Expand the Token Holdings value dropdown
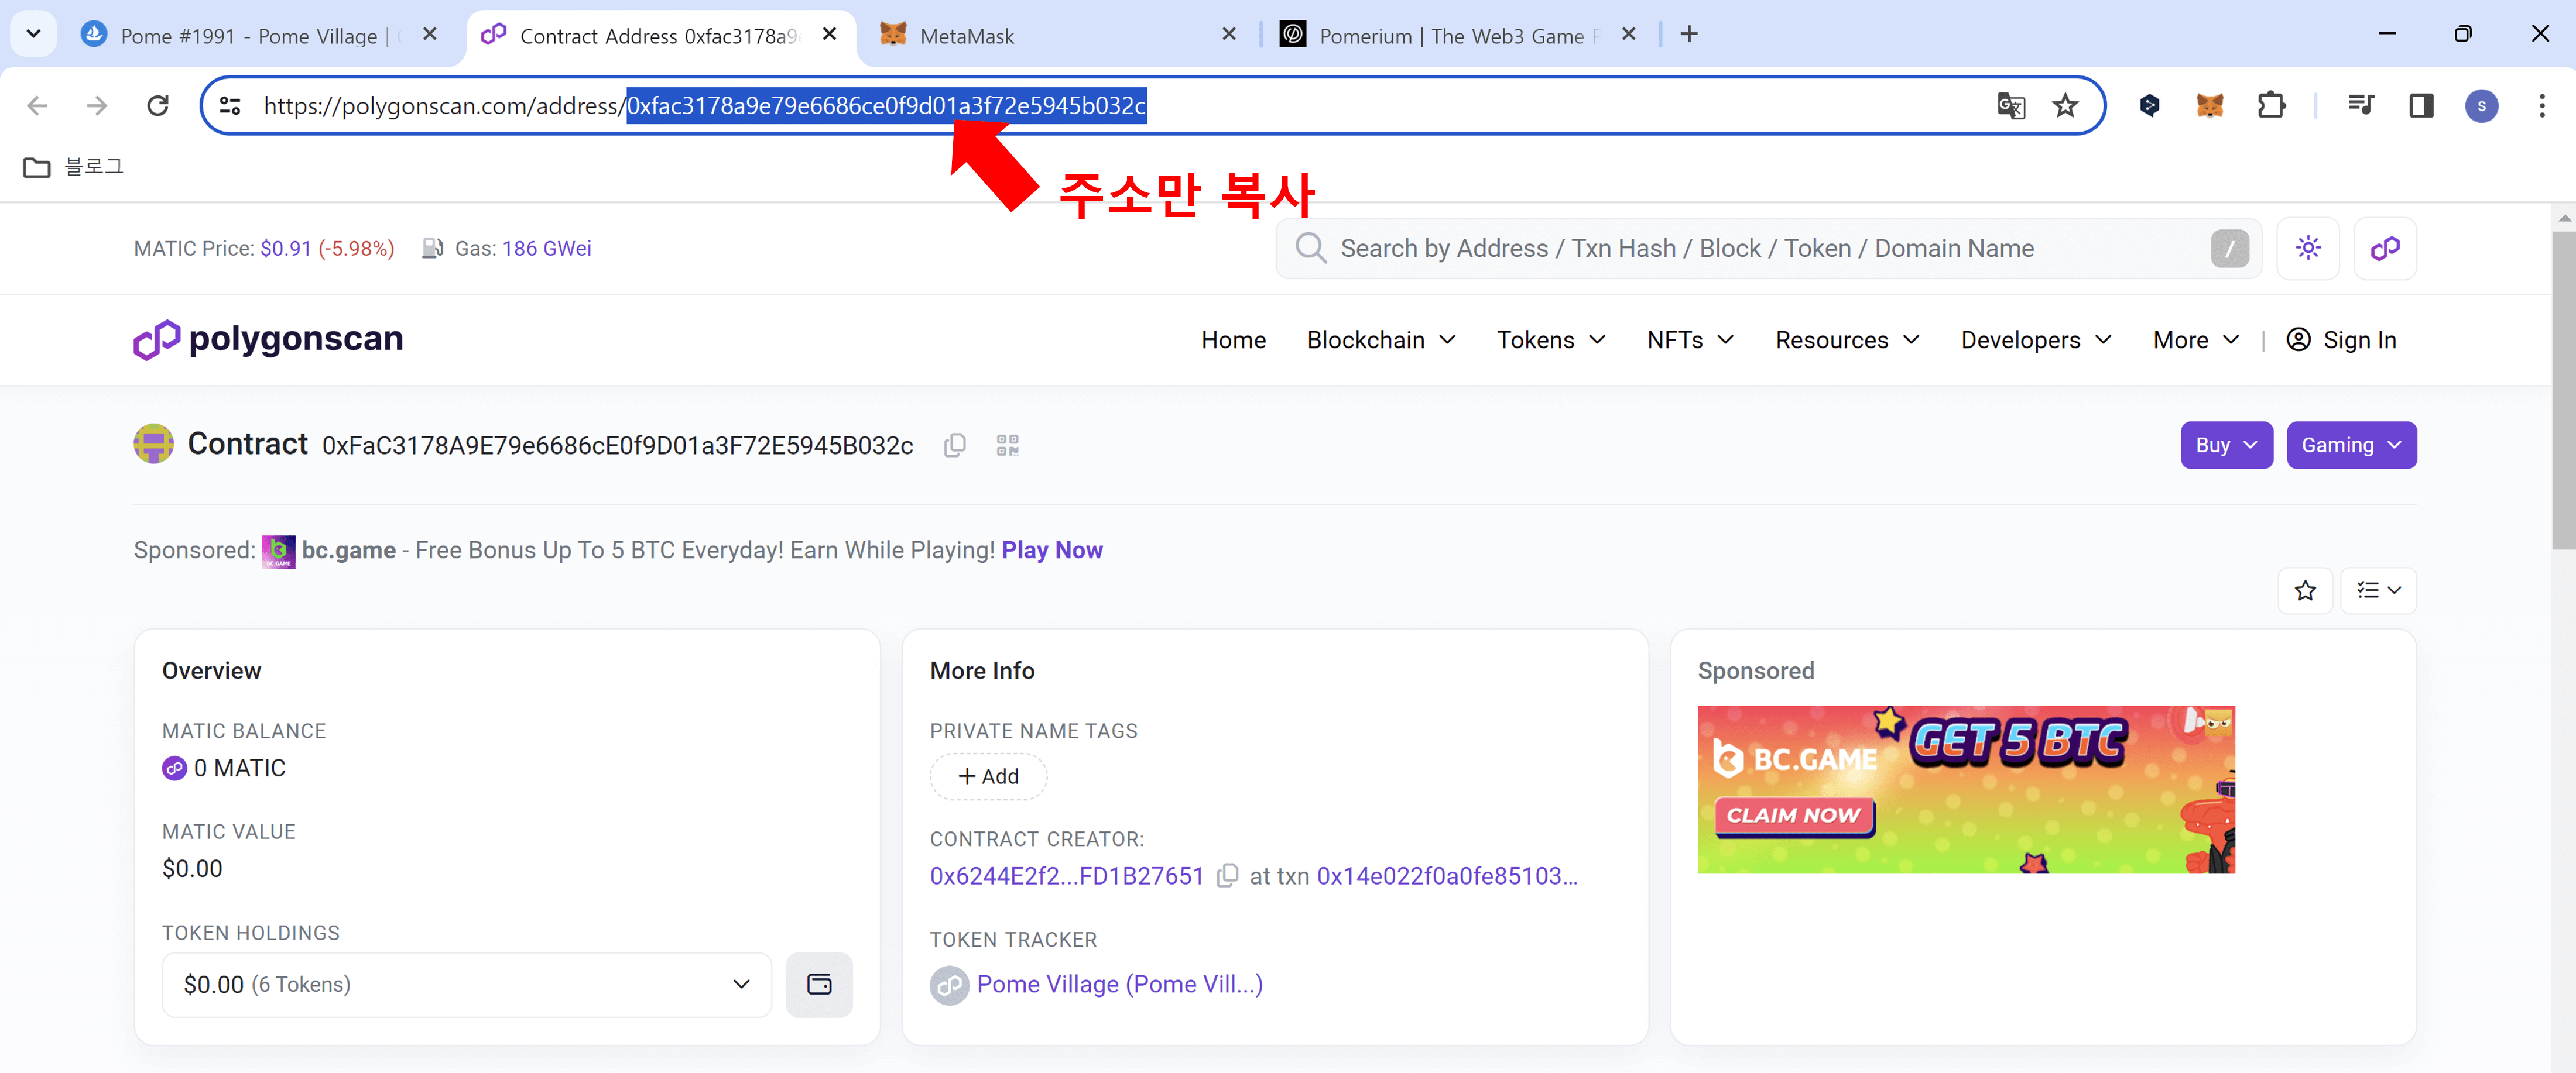Image resolution: width=2576 pixels, height=1073 pixels. coord(740,985)
